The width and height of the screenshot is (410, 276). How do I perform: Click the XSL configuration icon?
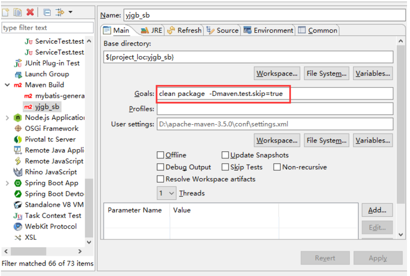[x=18, y=237]
